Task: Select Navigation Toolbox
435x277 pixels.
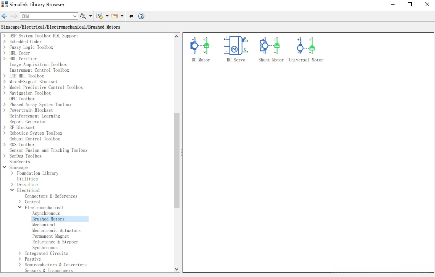Action: coord(30,93)
